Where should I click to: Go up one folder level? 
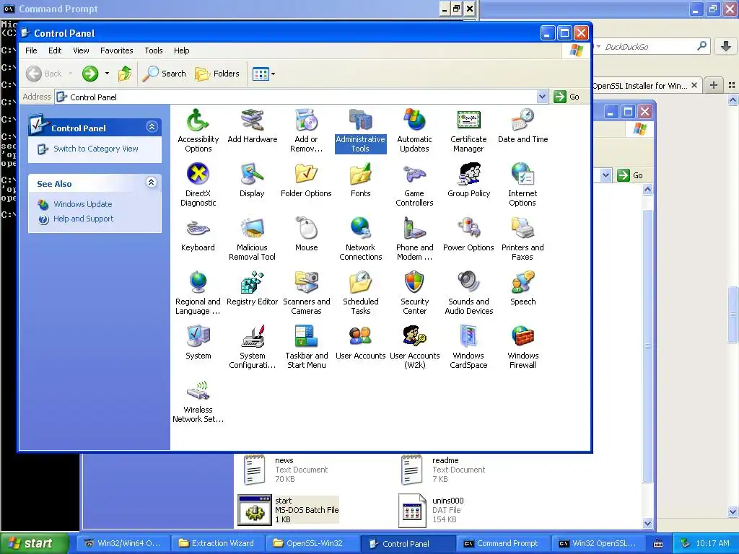125,74
